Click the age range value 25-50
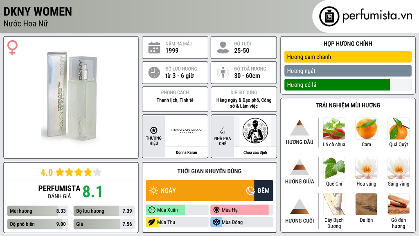 241,50
